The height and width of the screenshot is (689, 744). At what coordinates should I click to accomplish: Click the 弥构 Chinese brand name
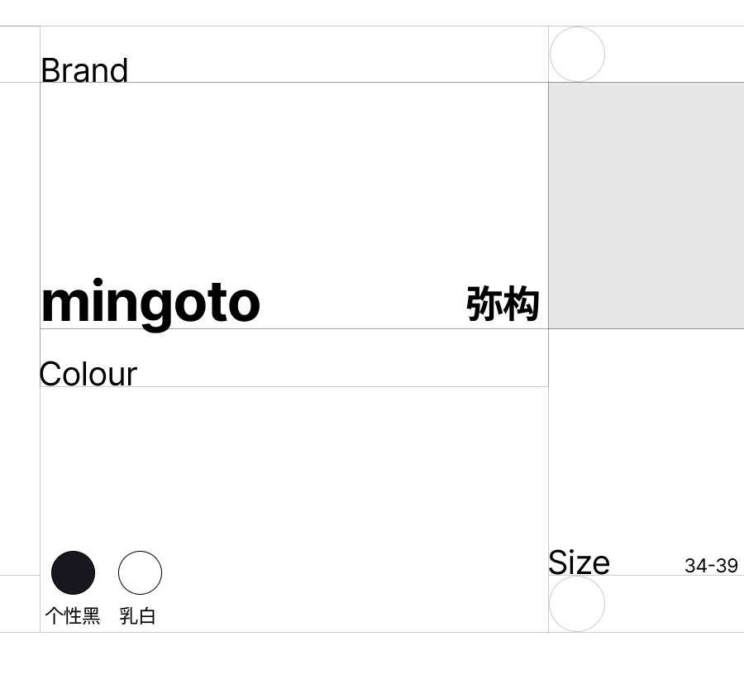pos(503,304)
